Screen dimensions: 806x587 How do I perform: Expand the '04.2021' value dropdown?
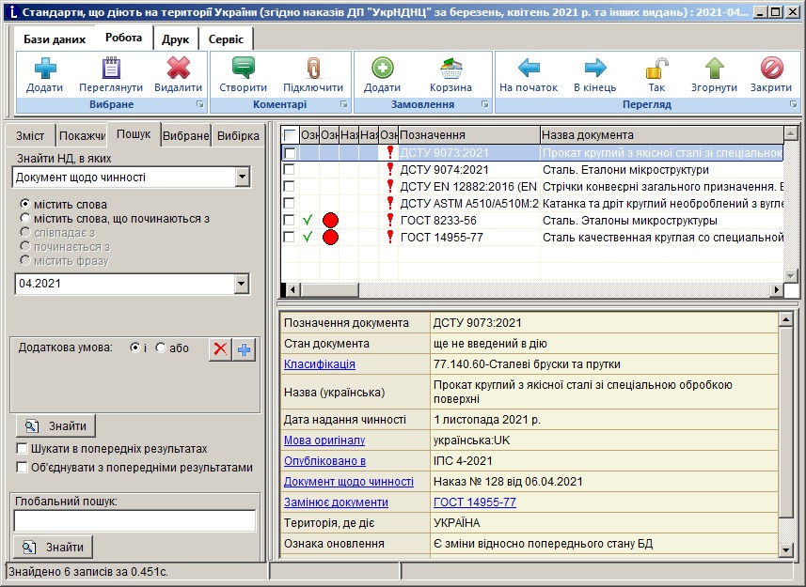coord(242,284)
